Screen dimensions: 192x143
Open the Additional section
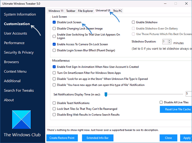click(x=12, y=81)
